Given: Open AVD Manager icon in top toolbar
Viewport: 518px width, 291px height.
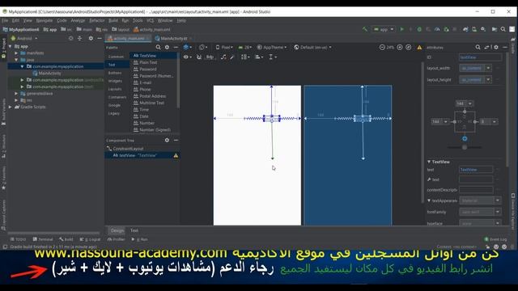Looking at the screenshot, I should coord(474,29).
